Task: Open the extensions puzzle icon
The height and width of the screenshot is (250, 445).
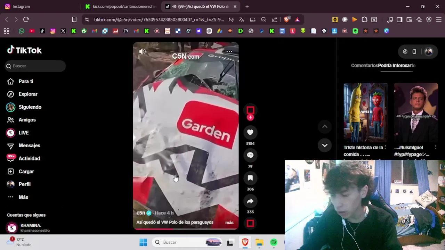Action: [x=364, y=20]
